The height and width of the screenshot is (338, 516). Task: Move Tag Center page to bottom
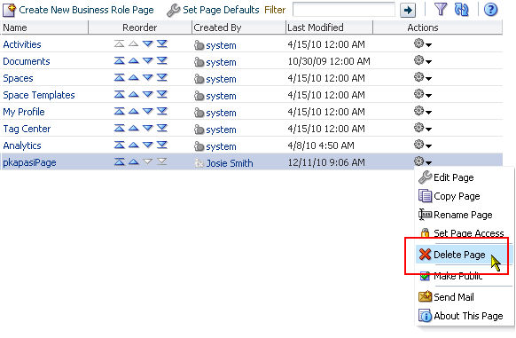(162, 128)
